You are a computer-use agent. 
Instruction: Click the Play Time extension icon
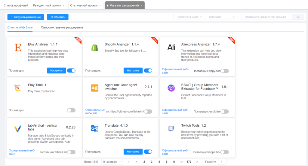[x=18, y=88]
